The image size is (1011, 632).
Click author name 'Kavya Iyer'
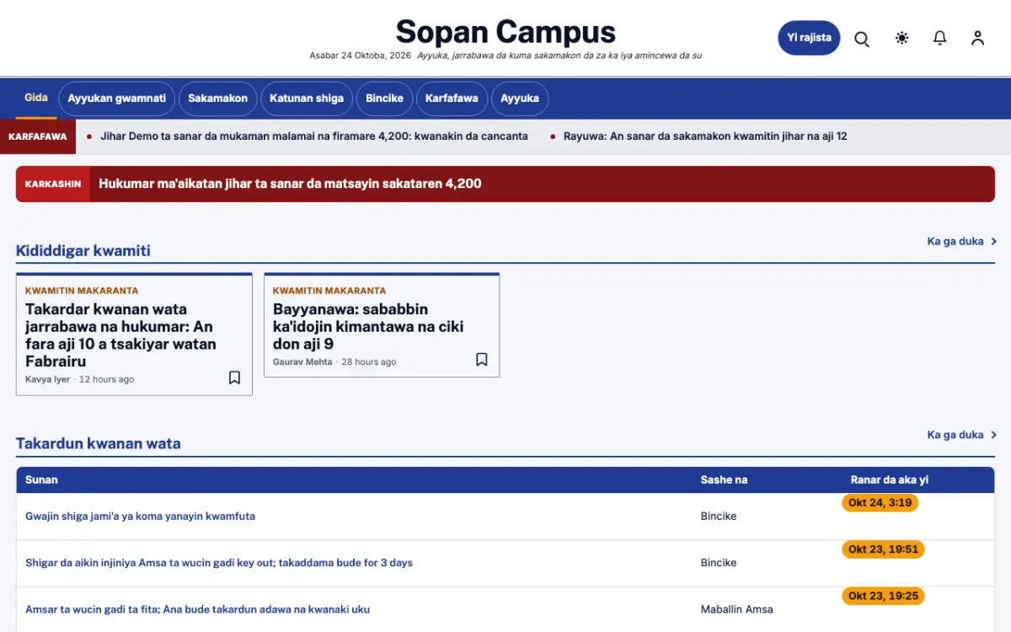pyautogui.click(x=47, y=379)
